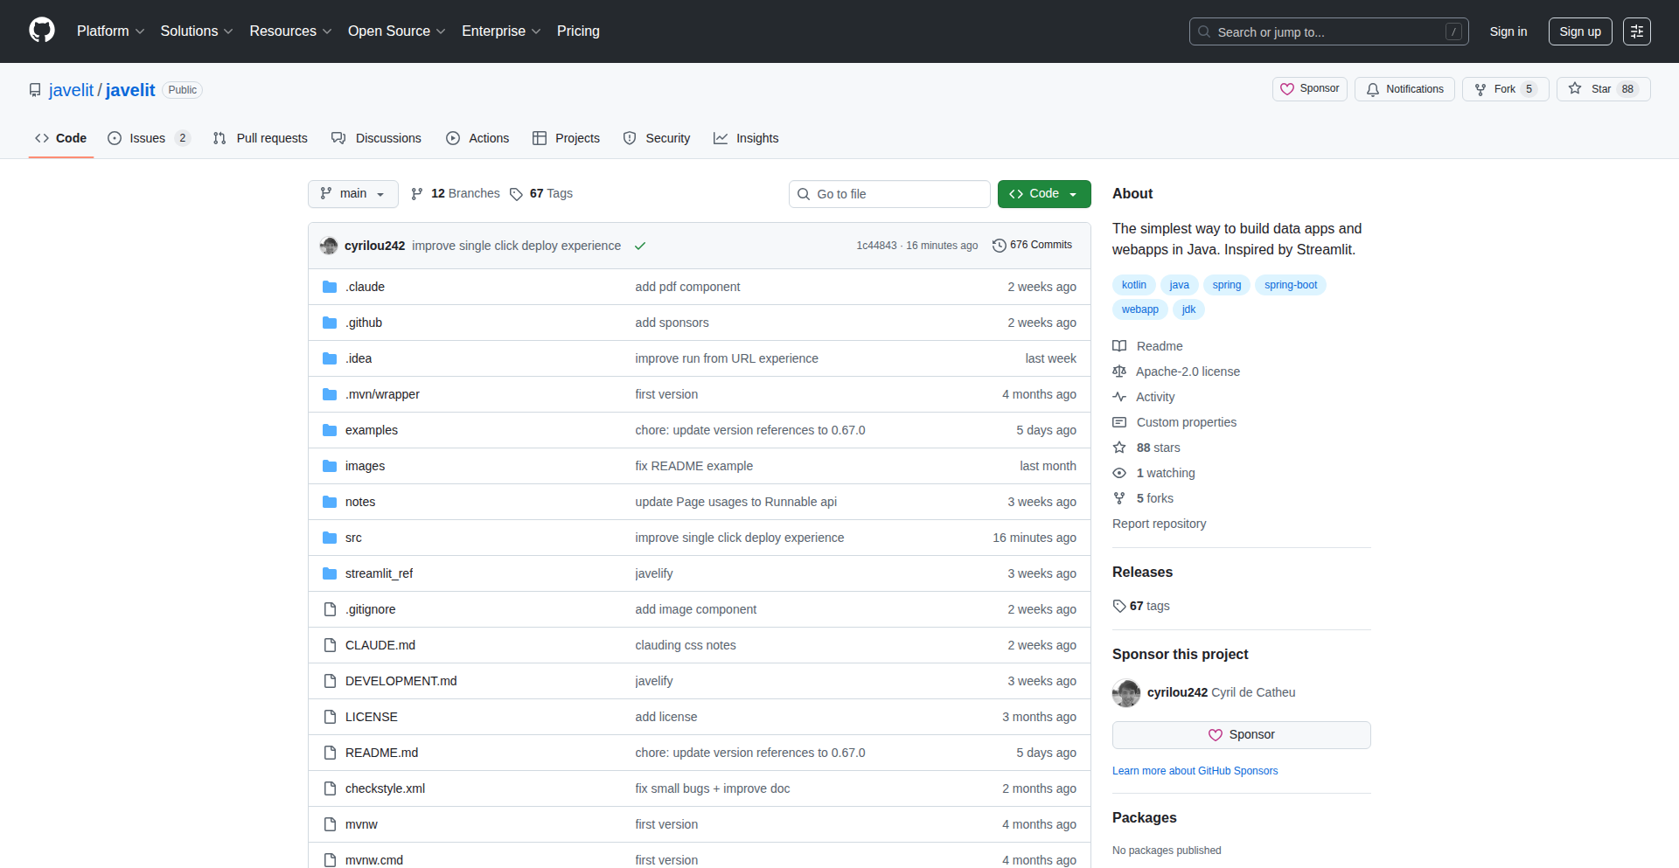Screen dimensions: 1679x868
Task: Click the heart Sponsor button at top
Action: 1309,89
